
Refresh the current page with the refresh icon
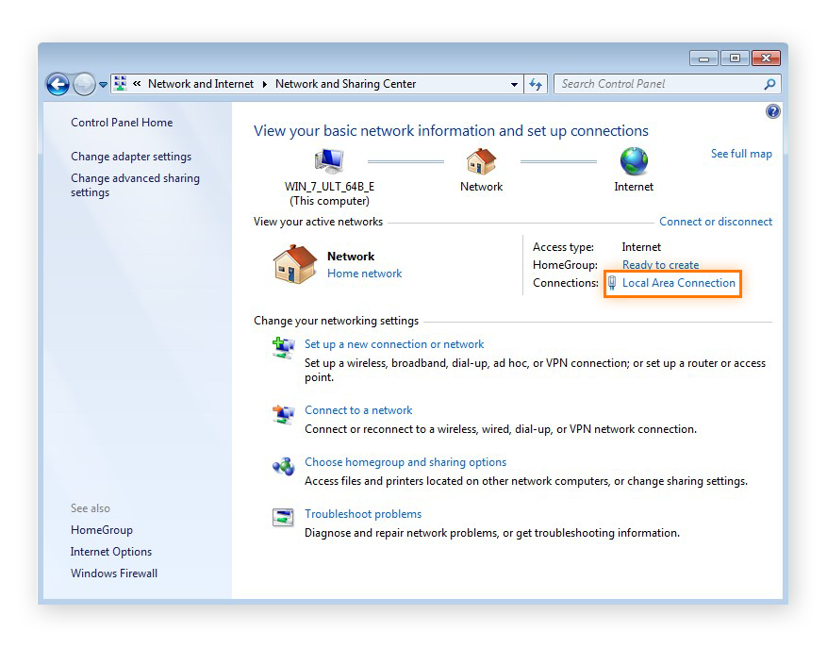click(535, 84)
